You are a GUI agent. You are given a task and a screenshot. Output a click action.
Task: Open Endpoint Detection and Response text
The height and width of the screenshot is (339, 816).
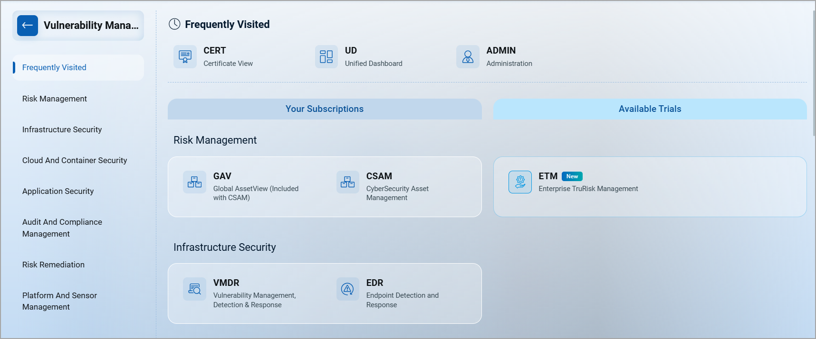pos(402,300)
